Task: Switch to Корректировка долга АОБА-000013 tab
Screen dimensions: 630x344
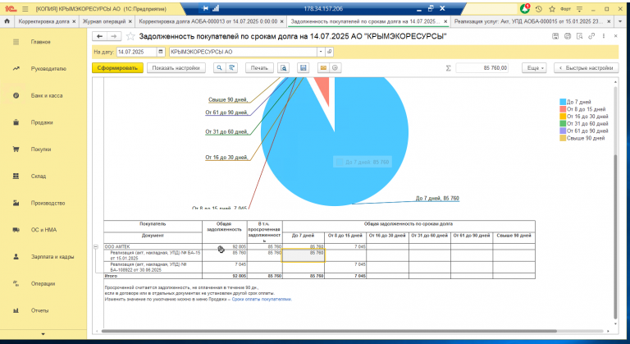Action: point(208,21)
